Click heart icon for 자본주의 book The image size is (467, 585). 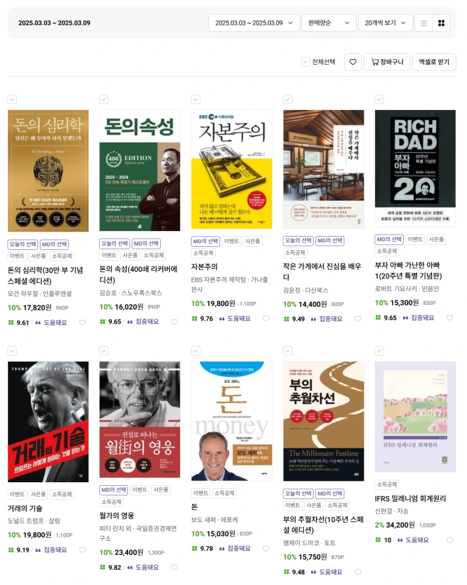[266, 319]
